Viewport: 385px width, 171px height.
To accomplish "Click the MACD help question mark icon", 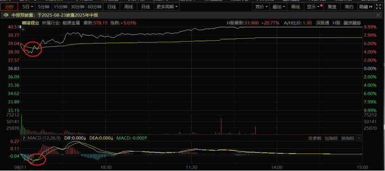I will point(24,138).
